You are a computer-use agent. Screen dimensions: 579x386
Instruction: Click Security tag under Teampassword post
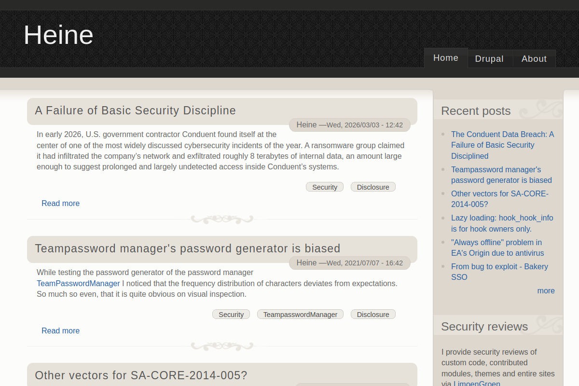point(231,315)
